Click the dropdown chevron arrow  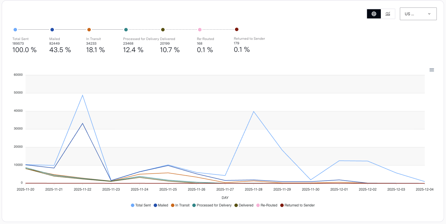coord(429,14)
